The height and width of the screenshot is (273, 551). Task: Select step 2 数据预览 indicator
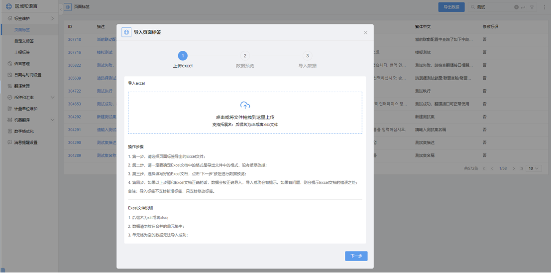tap(245, 56)
